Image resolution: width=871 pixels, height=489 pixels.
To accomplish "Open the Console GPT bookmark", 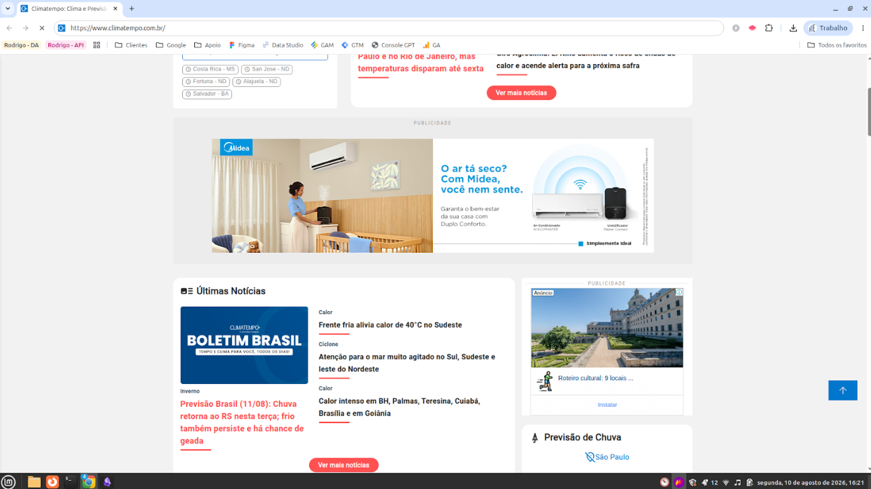I will coord(393,45).
